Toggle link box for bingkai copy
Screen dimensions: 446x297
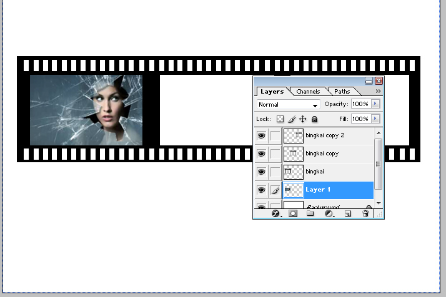pos(275,153)
